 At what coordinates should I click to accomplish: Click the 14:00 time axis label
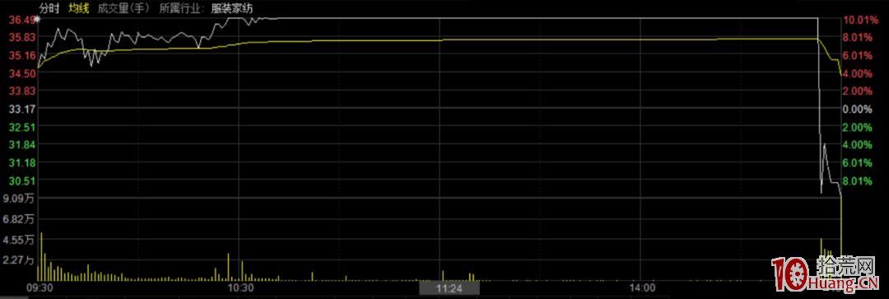643,288
